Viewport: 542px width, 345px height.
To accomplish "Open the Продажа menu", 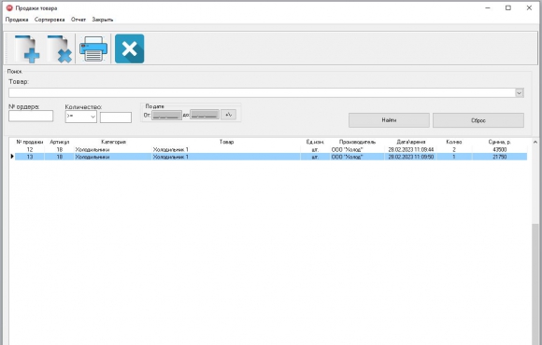I will pyautogui.click(x=17, y=20).
